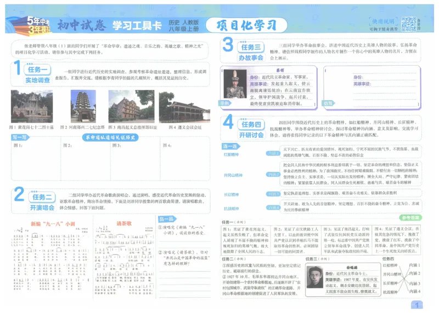Click the 品一品 tag
This screenshot has height=313, width=439.
pos(167,219)
